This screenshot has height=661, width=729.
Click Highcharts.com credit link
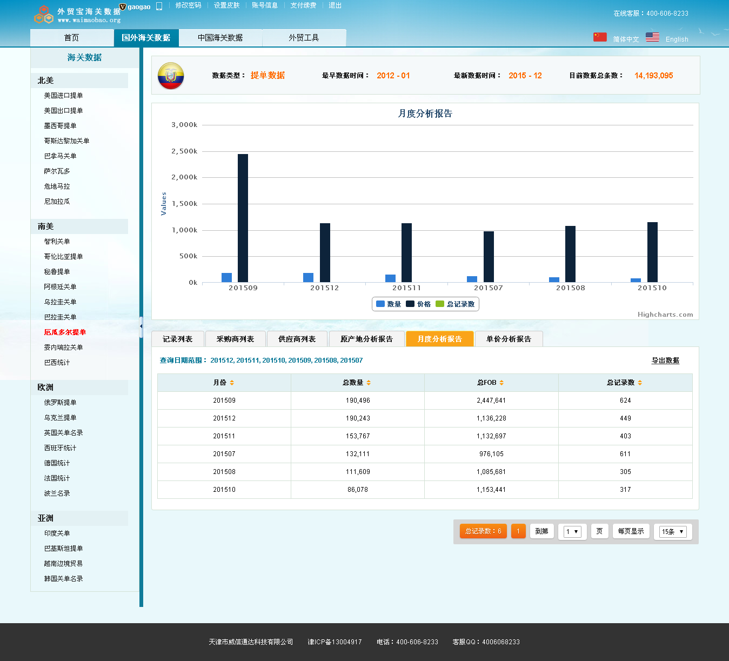click(665, 315)
